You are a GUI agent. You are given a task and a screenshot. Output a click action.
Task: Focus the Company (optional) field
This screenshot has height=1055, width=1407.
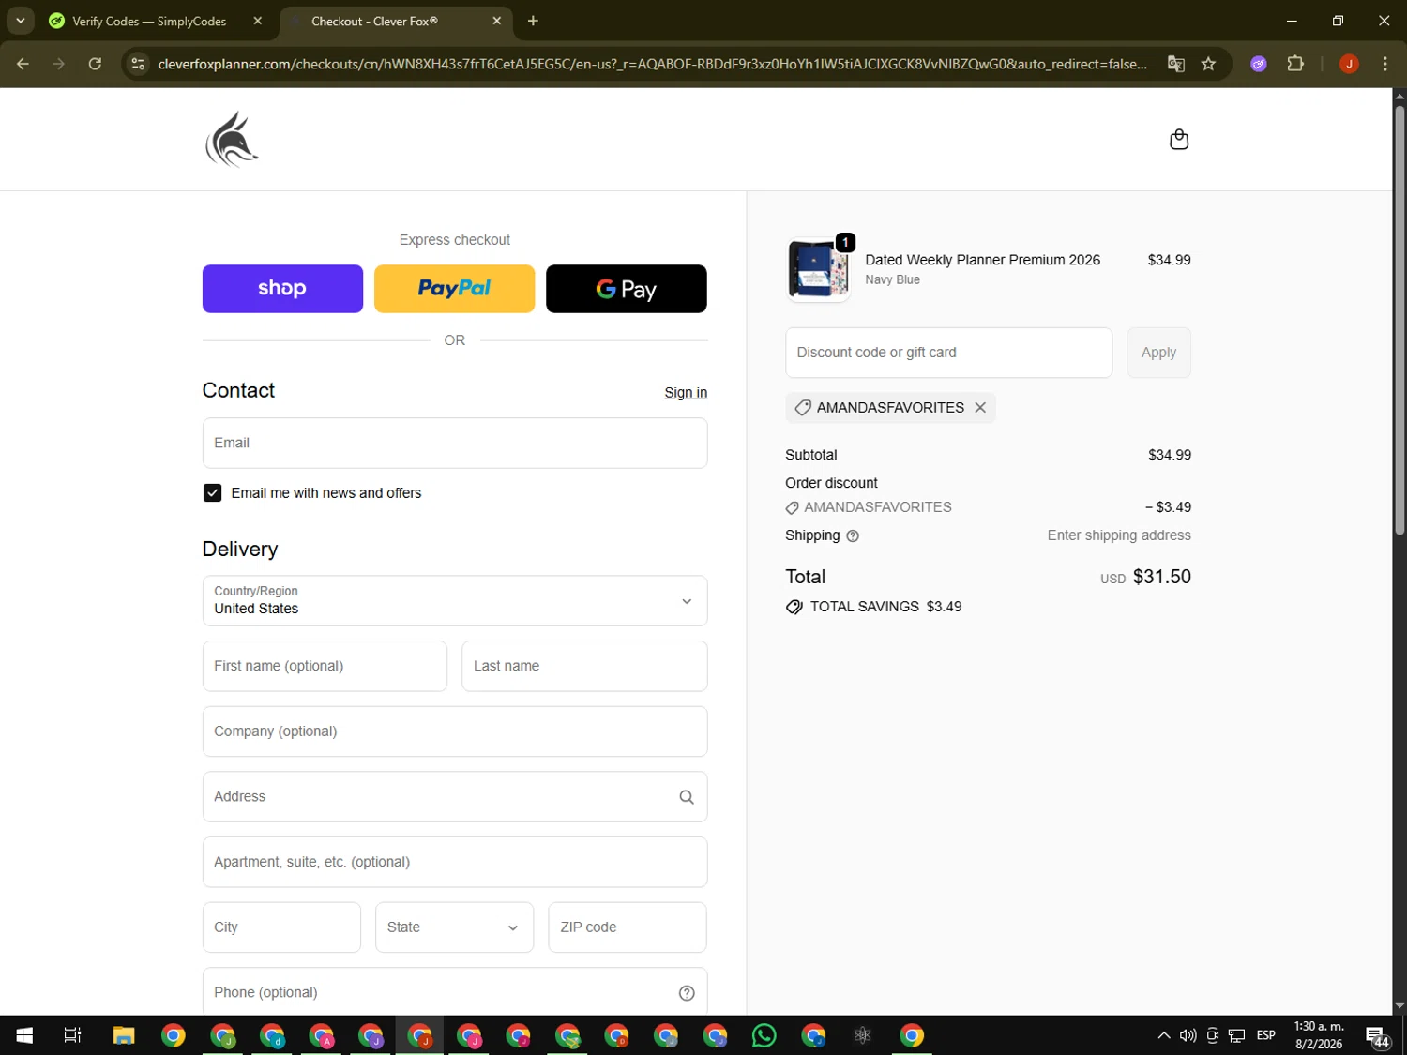[x=455, y=731]
